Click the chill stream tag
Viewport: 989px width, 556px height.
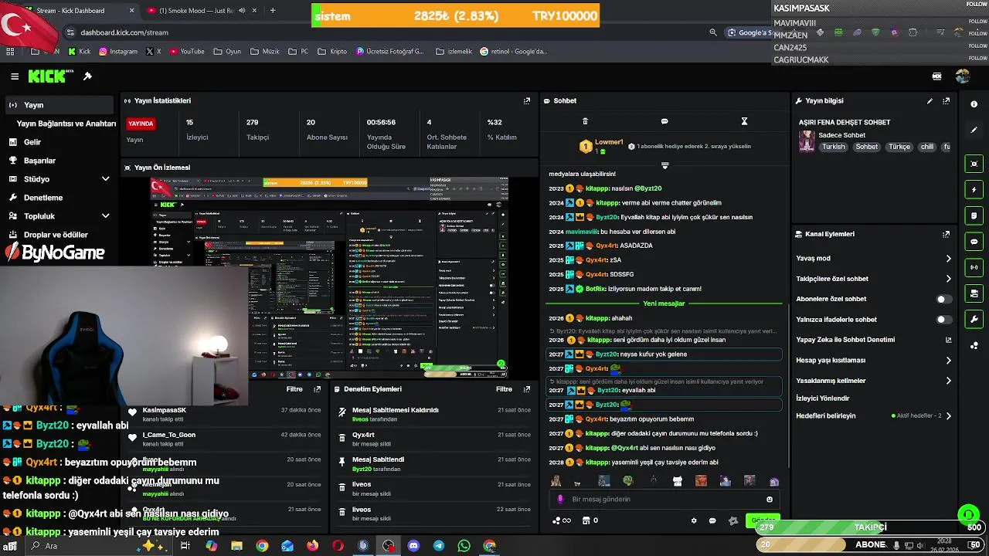pyautogui.click(x=926, y=147)
